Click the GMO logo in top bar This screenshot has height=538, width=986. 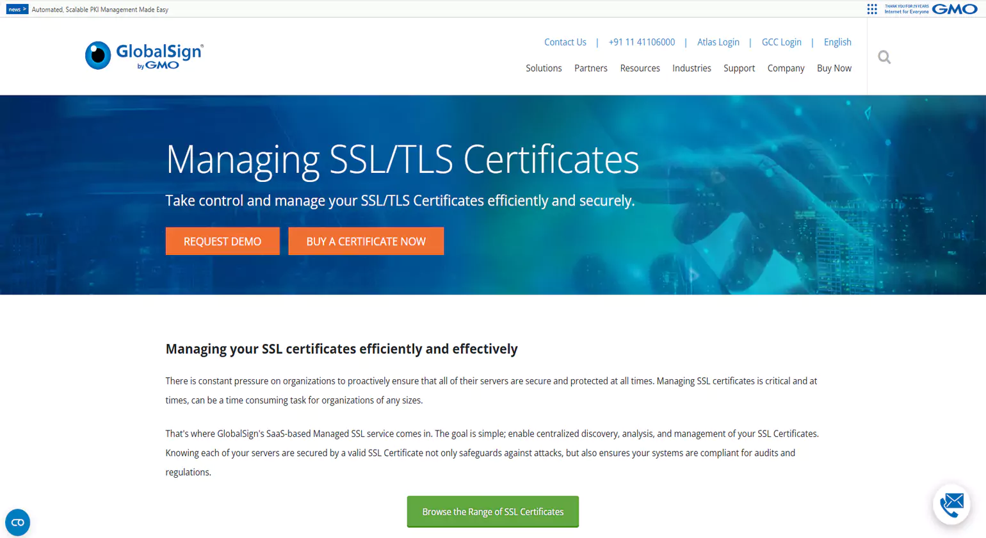pos(954,9)
